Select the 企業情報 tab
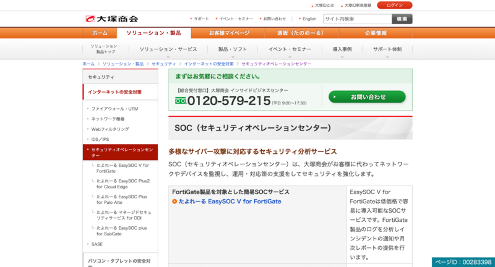The width and height of the screenshot is (495, 267). (x=376, y=33)
